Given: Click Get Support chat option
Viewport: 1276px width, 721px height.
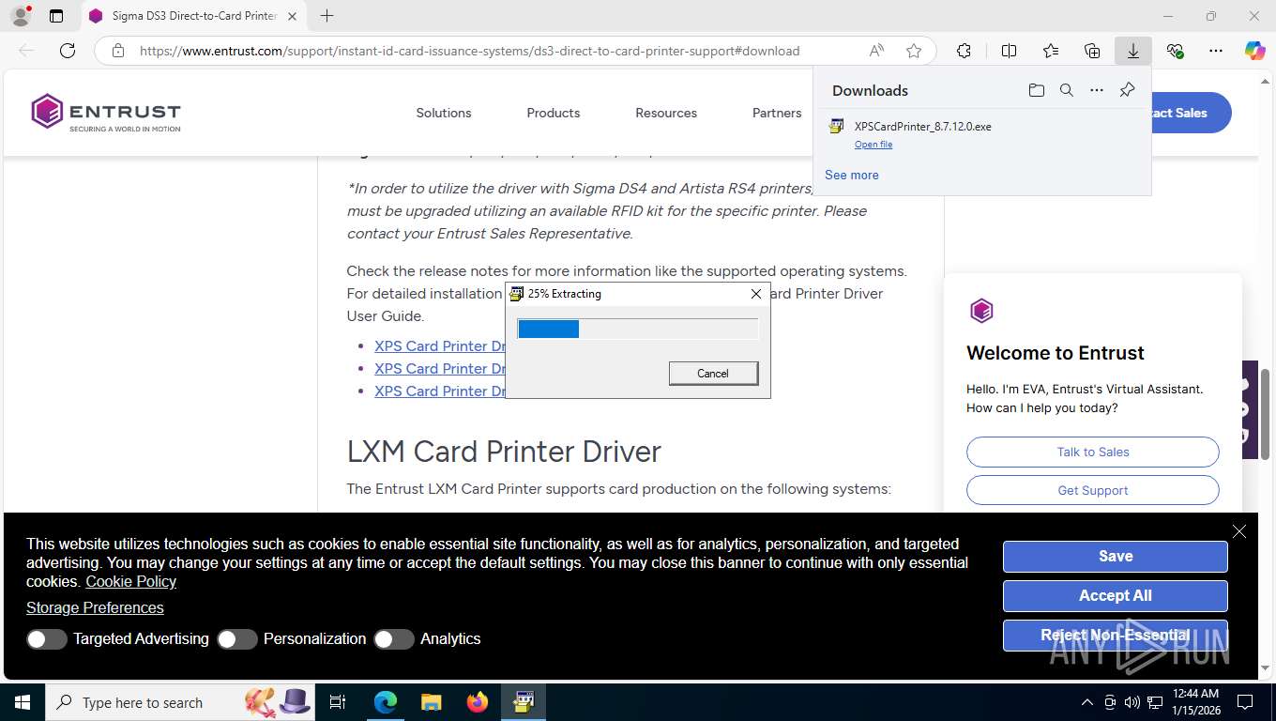Looking at the screenshot, I should (1093, 490).
